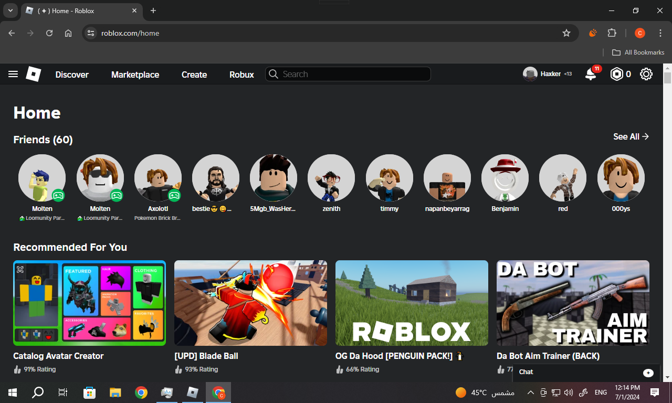
Task: Select the Home - Roblox browser tab
Action: [81, 10]
